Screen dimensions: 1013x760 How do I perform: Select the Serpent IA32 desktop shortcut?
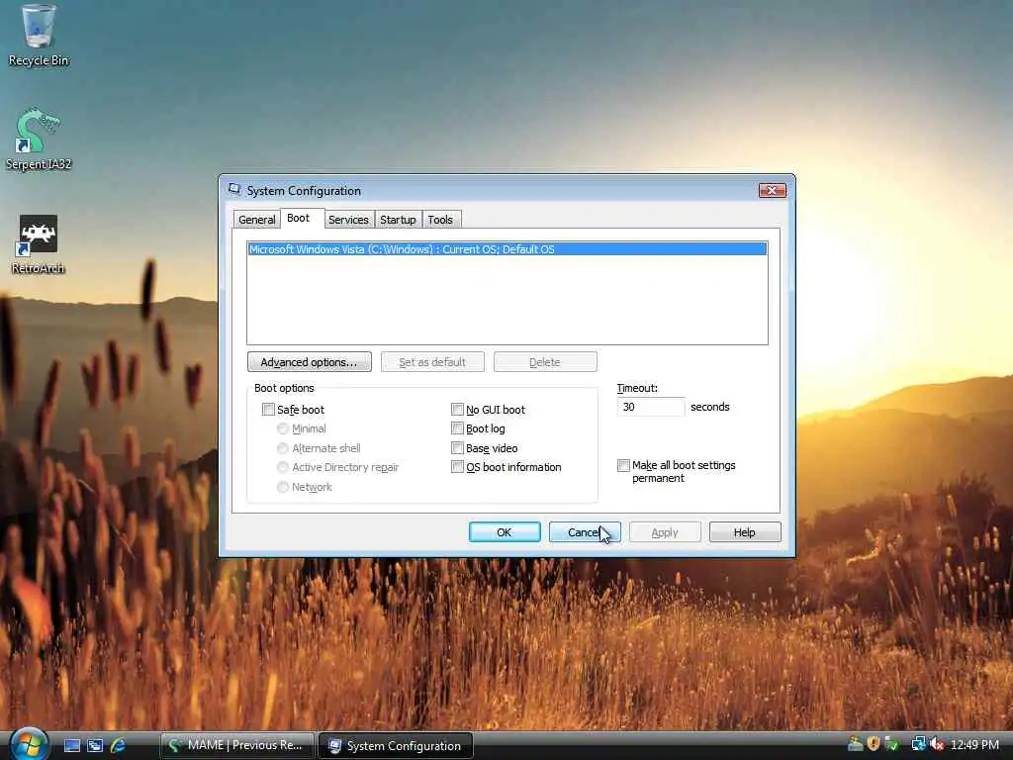39,139
